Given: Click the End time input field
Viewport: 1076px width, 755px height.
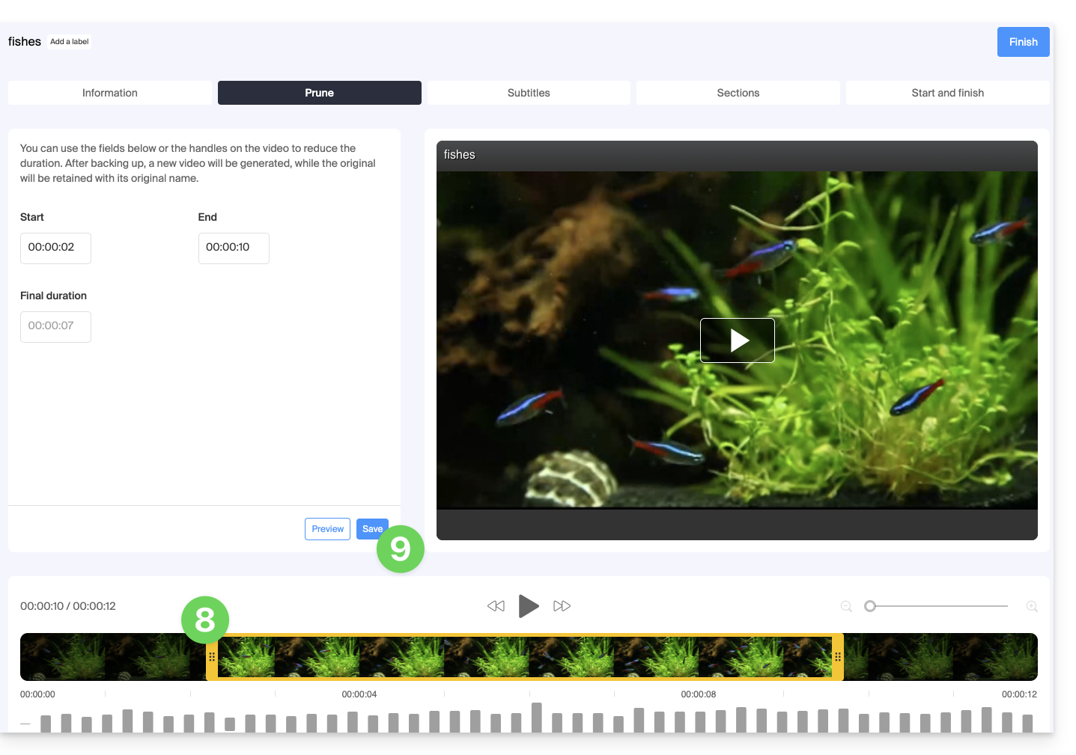Looking at the screenshot, I should point(234,248).
